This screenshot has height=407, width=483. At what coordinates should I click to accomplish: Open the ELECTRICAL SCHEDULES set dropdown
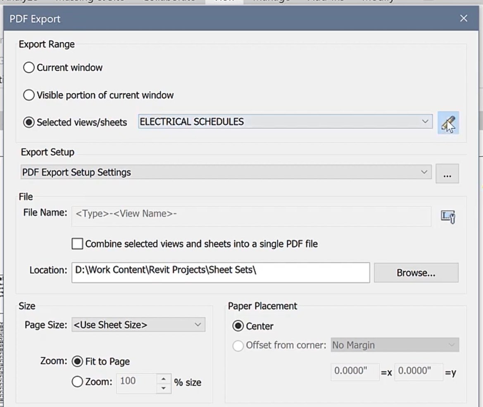click(x=285, y=122)
